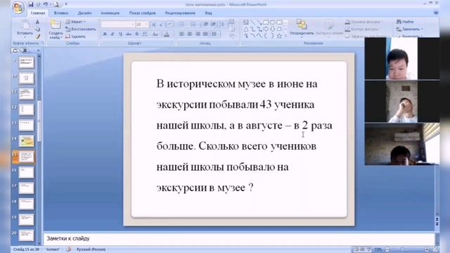The height and width of the screenshot is (253, 450).
Task: Click the spell check icon in status bar
Action: point(68,249)
